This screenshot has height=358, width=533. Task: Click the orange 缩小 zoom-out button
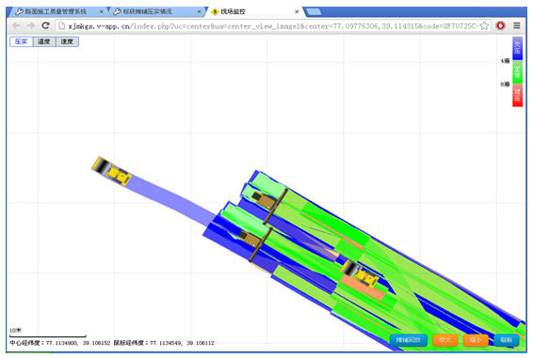tap(476, 340)
